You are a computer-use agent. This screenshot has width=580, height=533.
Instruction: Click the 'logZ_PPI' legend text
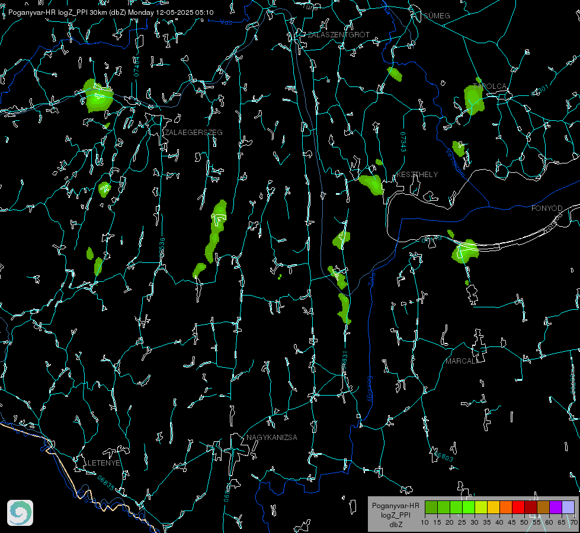point(395,515)
